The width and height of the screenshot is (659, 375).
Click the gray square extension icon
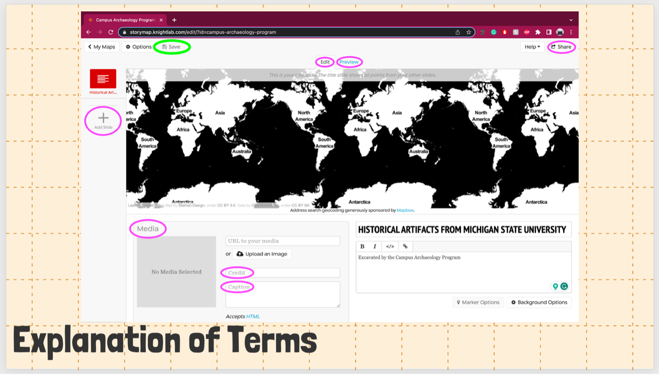(x=516, y=32)
